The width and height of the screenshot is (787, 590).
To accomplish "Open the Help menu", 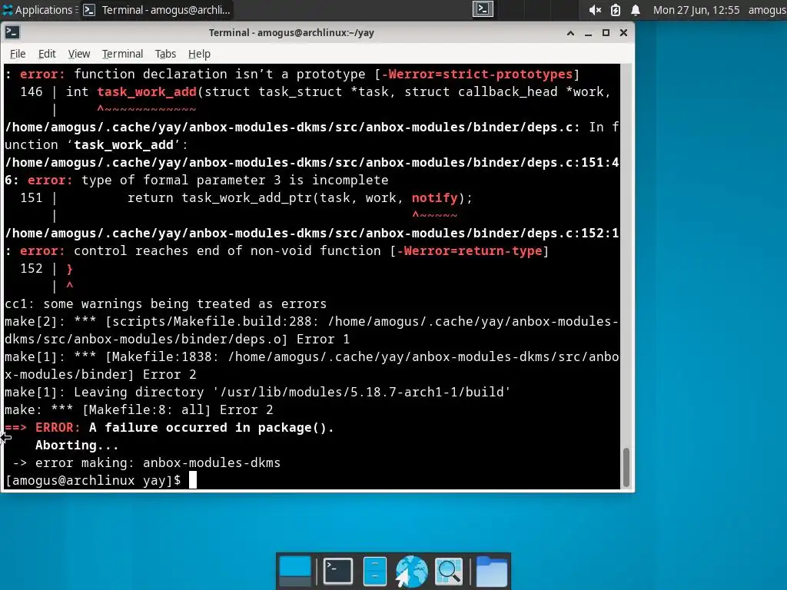I will click(x=199, y=54).
